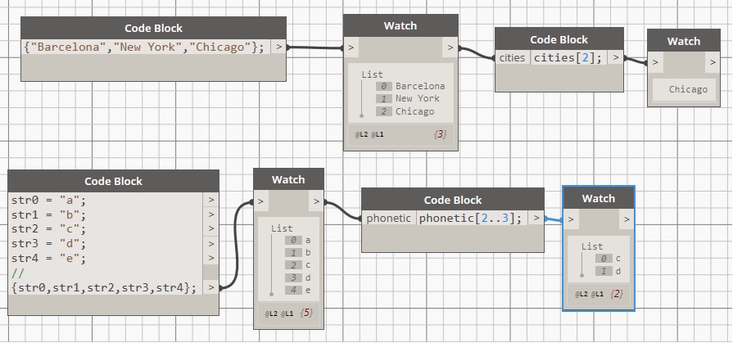Image resolution: width=733 pixels, height=343 pixels.
Task: Click the Chicago value in Watch output
Action: [687, 89]
